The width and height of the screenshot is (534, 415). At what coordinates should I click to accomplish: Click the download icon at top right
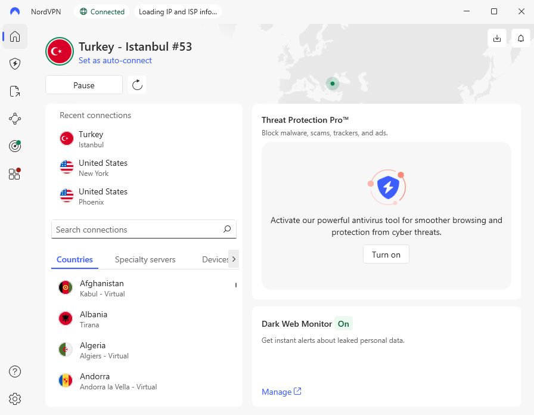(497, 38)
